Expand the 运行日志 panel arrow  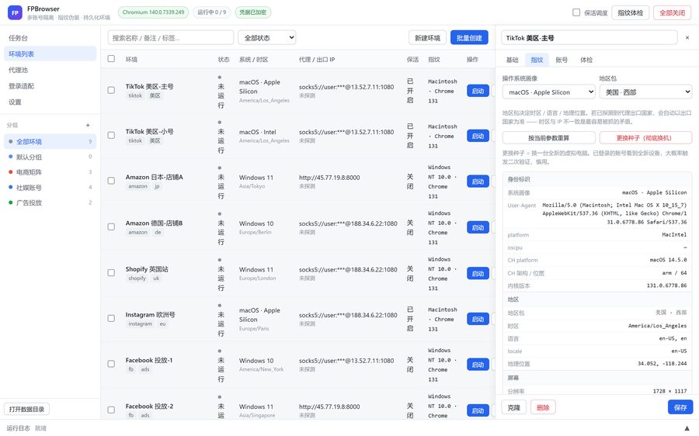687,428
